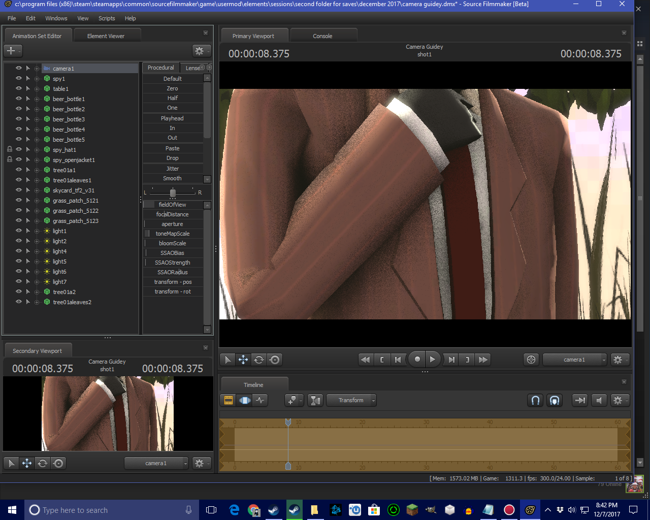
Task: Click the hourglass-shaped icon left of Transform
Action: [315, 400]
